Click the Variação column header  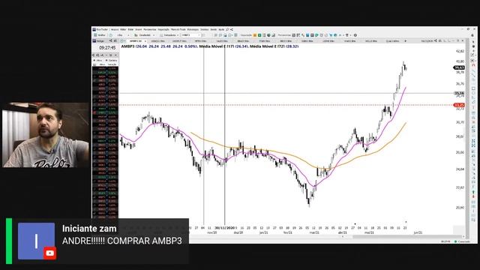point(112,64)
